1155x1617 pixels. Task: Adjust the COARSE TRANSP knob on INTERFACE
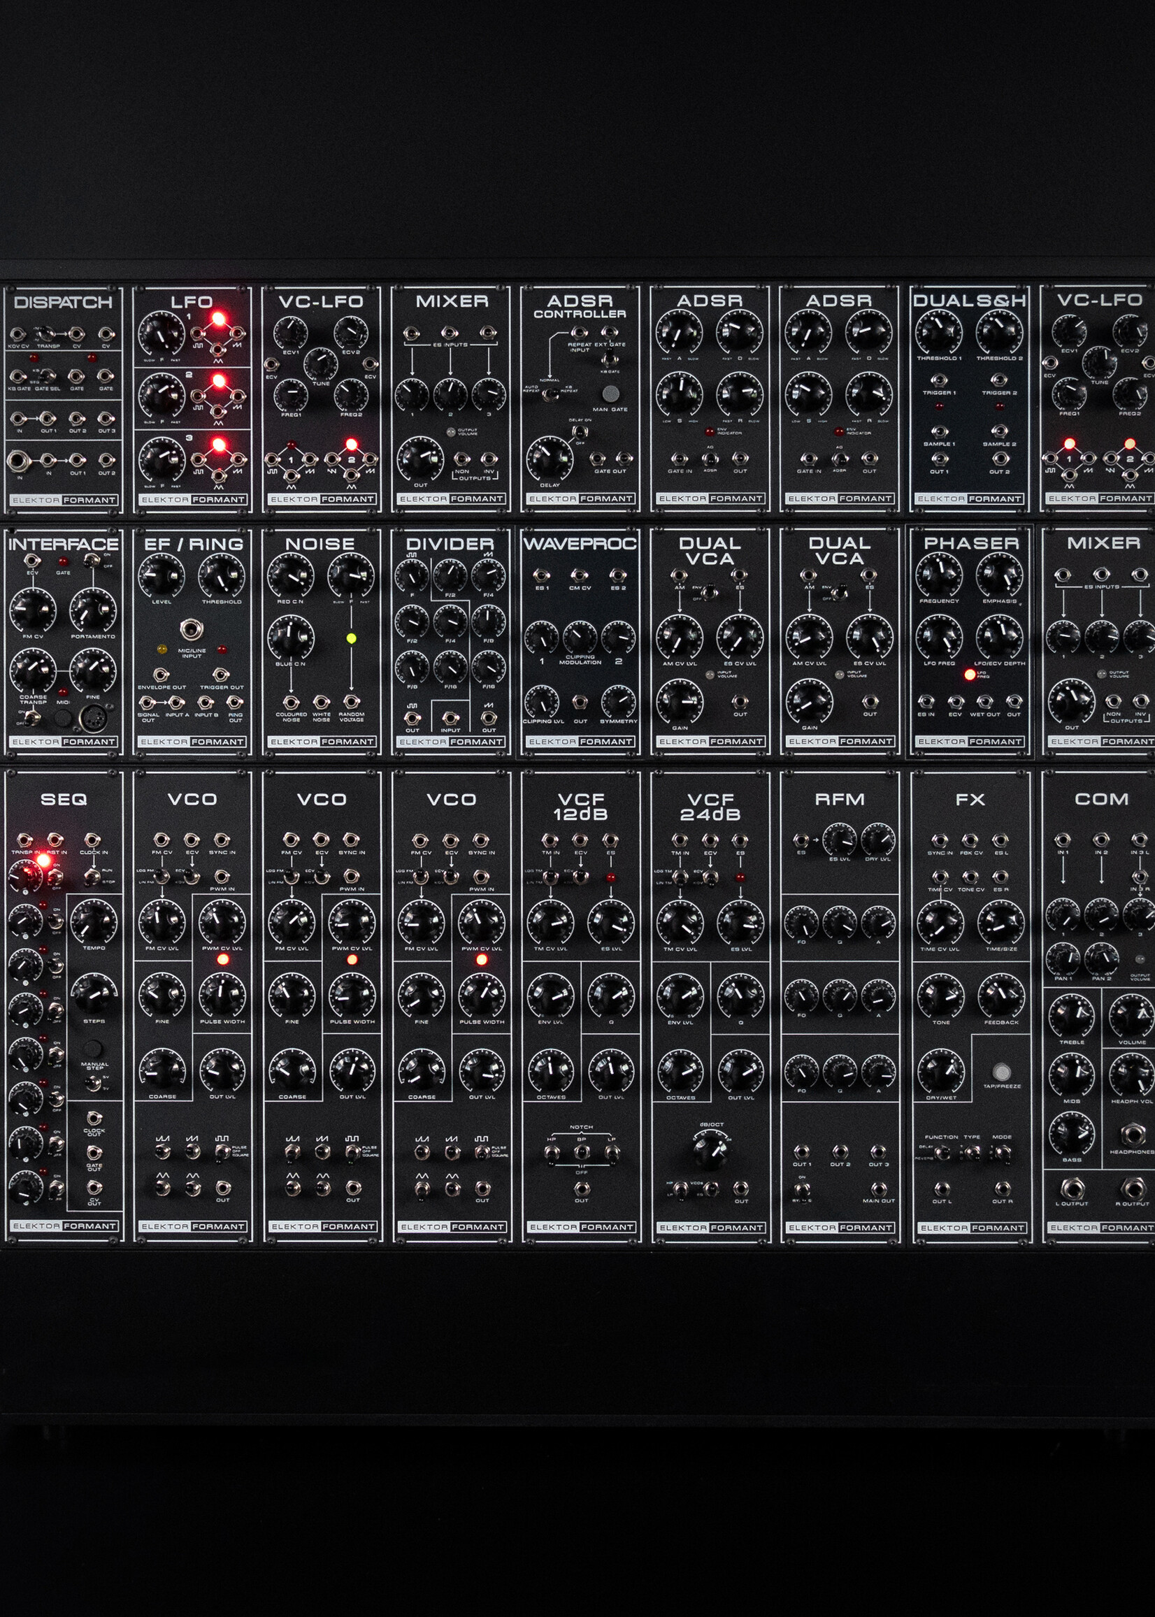tap(32, 671)
